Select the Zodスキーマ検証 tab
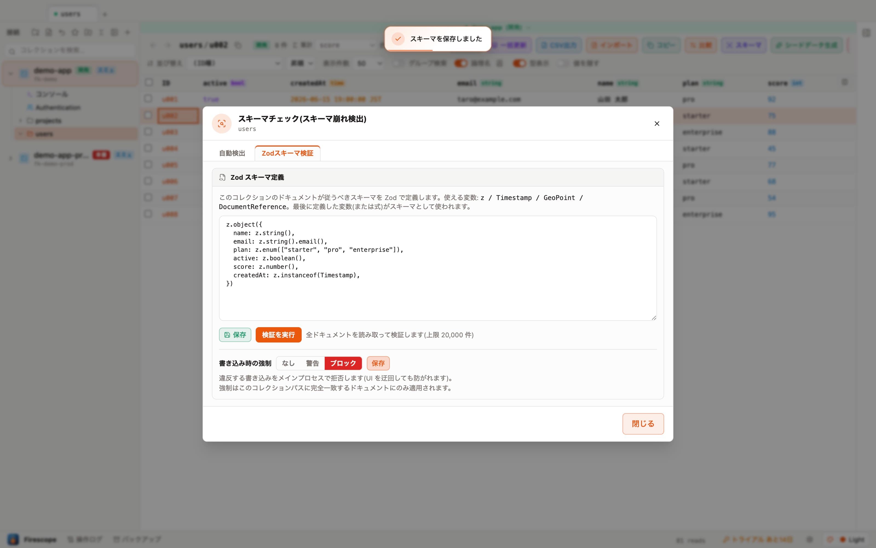876x548 pixels. [287, 153]
